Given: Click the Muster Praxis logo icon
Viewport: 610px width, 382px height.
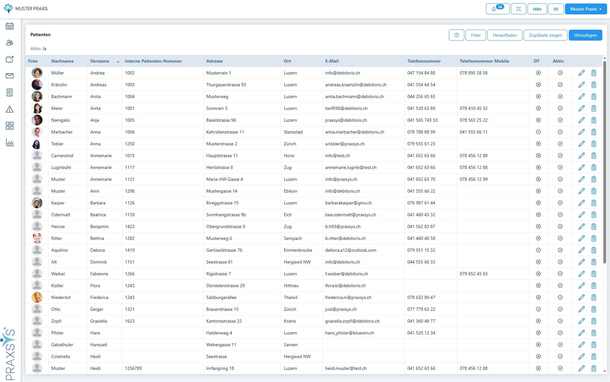Looking at the screenshot, I should (8, 9).
